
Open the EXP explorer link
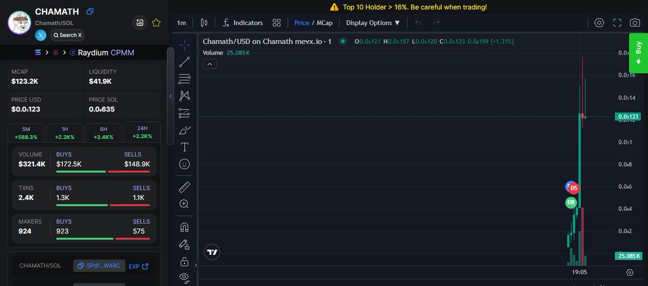point(138,266)
